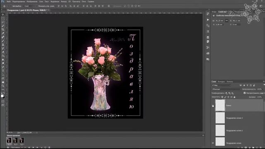The width and height of the screenshot is (265, 149).
Task: Select the Pen tool
Action: 3,67
